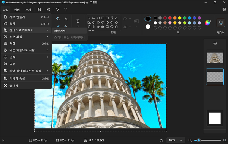
Task: Choose 끝내기 to exit Paint
Action: 26,86
